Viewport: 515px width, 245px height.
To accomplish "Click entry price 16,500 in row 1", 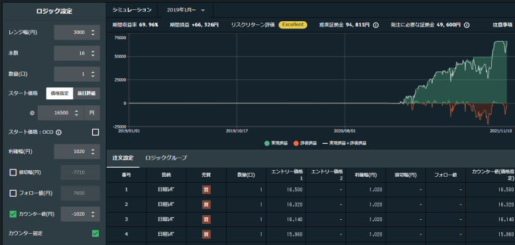I will [294, 189].
